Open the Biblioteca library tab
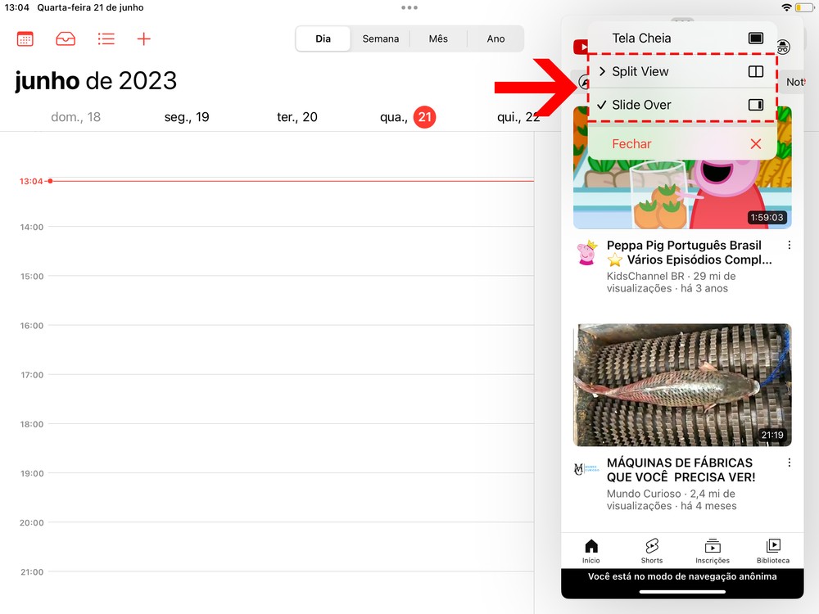Screen dimensions: 819x614 773,551
